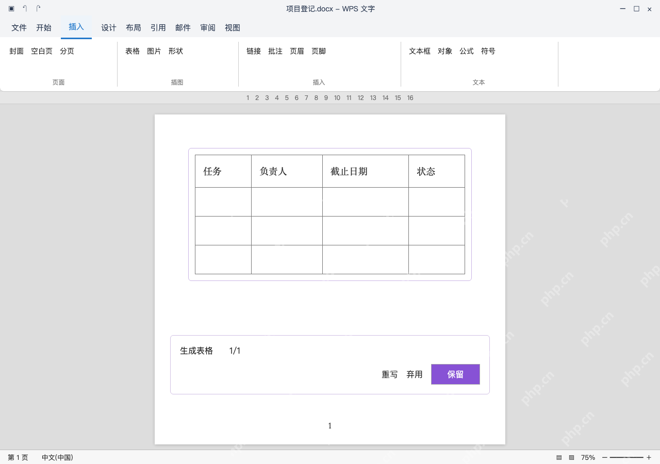The width and height of the screenshot is (660, 464).
Task: Adjust the zoom slider in status bar
Action: (626, 457)
